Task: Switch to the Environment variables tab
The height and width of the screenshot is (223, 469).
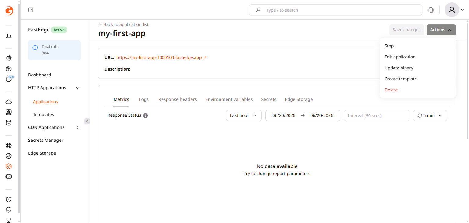Action: pos(229,99)
